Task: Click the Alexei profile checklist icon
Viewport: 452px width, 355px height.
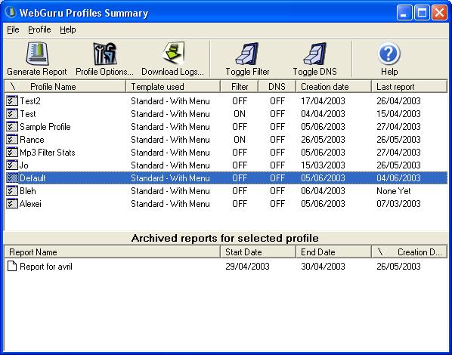Action: tap(12, 204)
